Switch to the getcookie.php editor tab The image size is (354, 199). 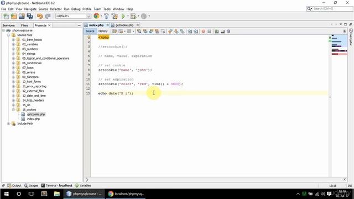click(124, 25)
